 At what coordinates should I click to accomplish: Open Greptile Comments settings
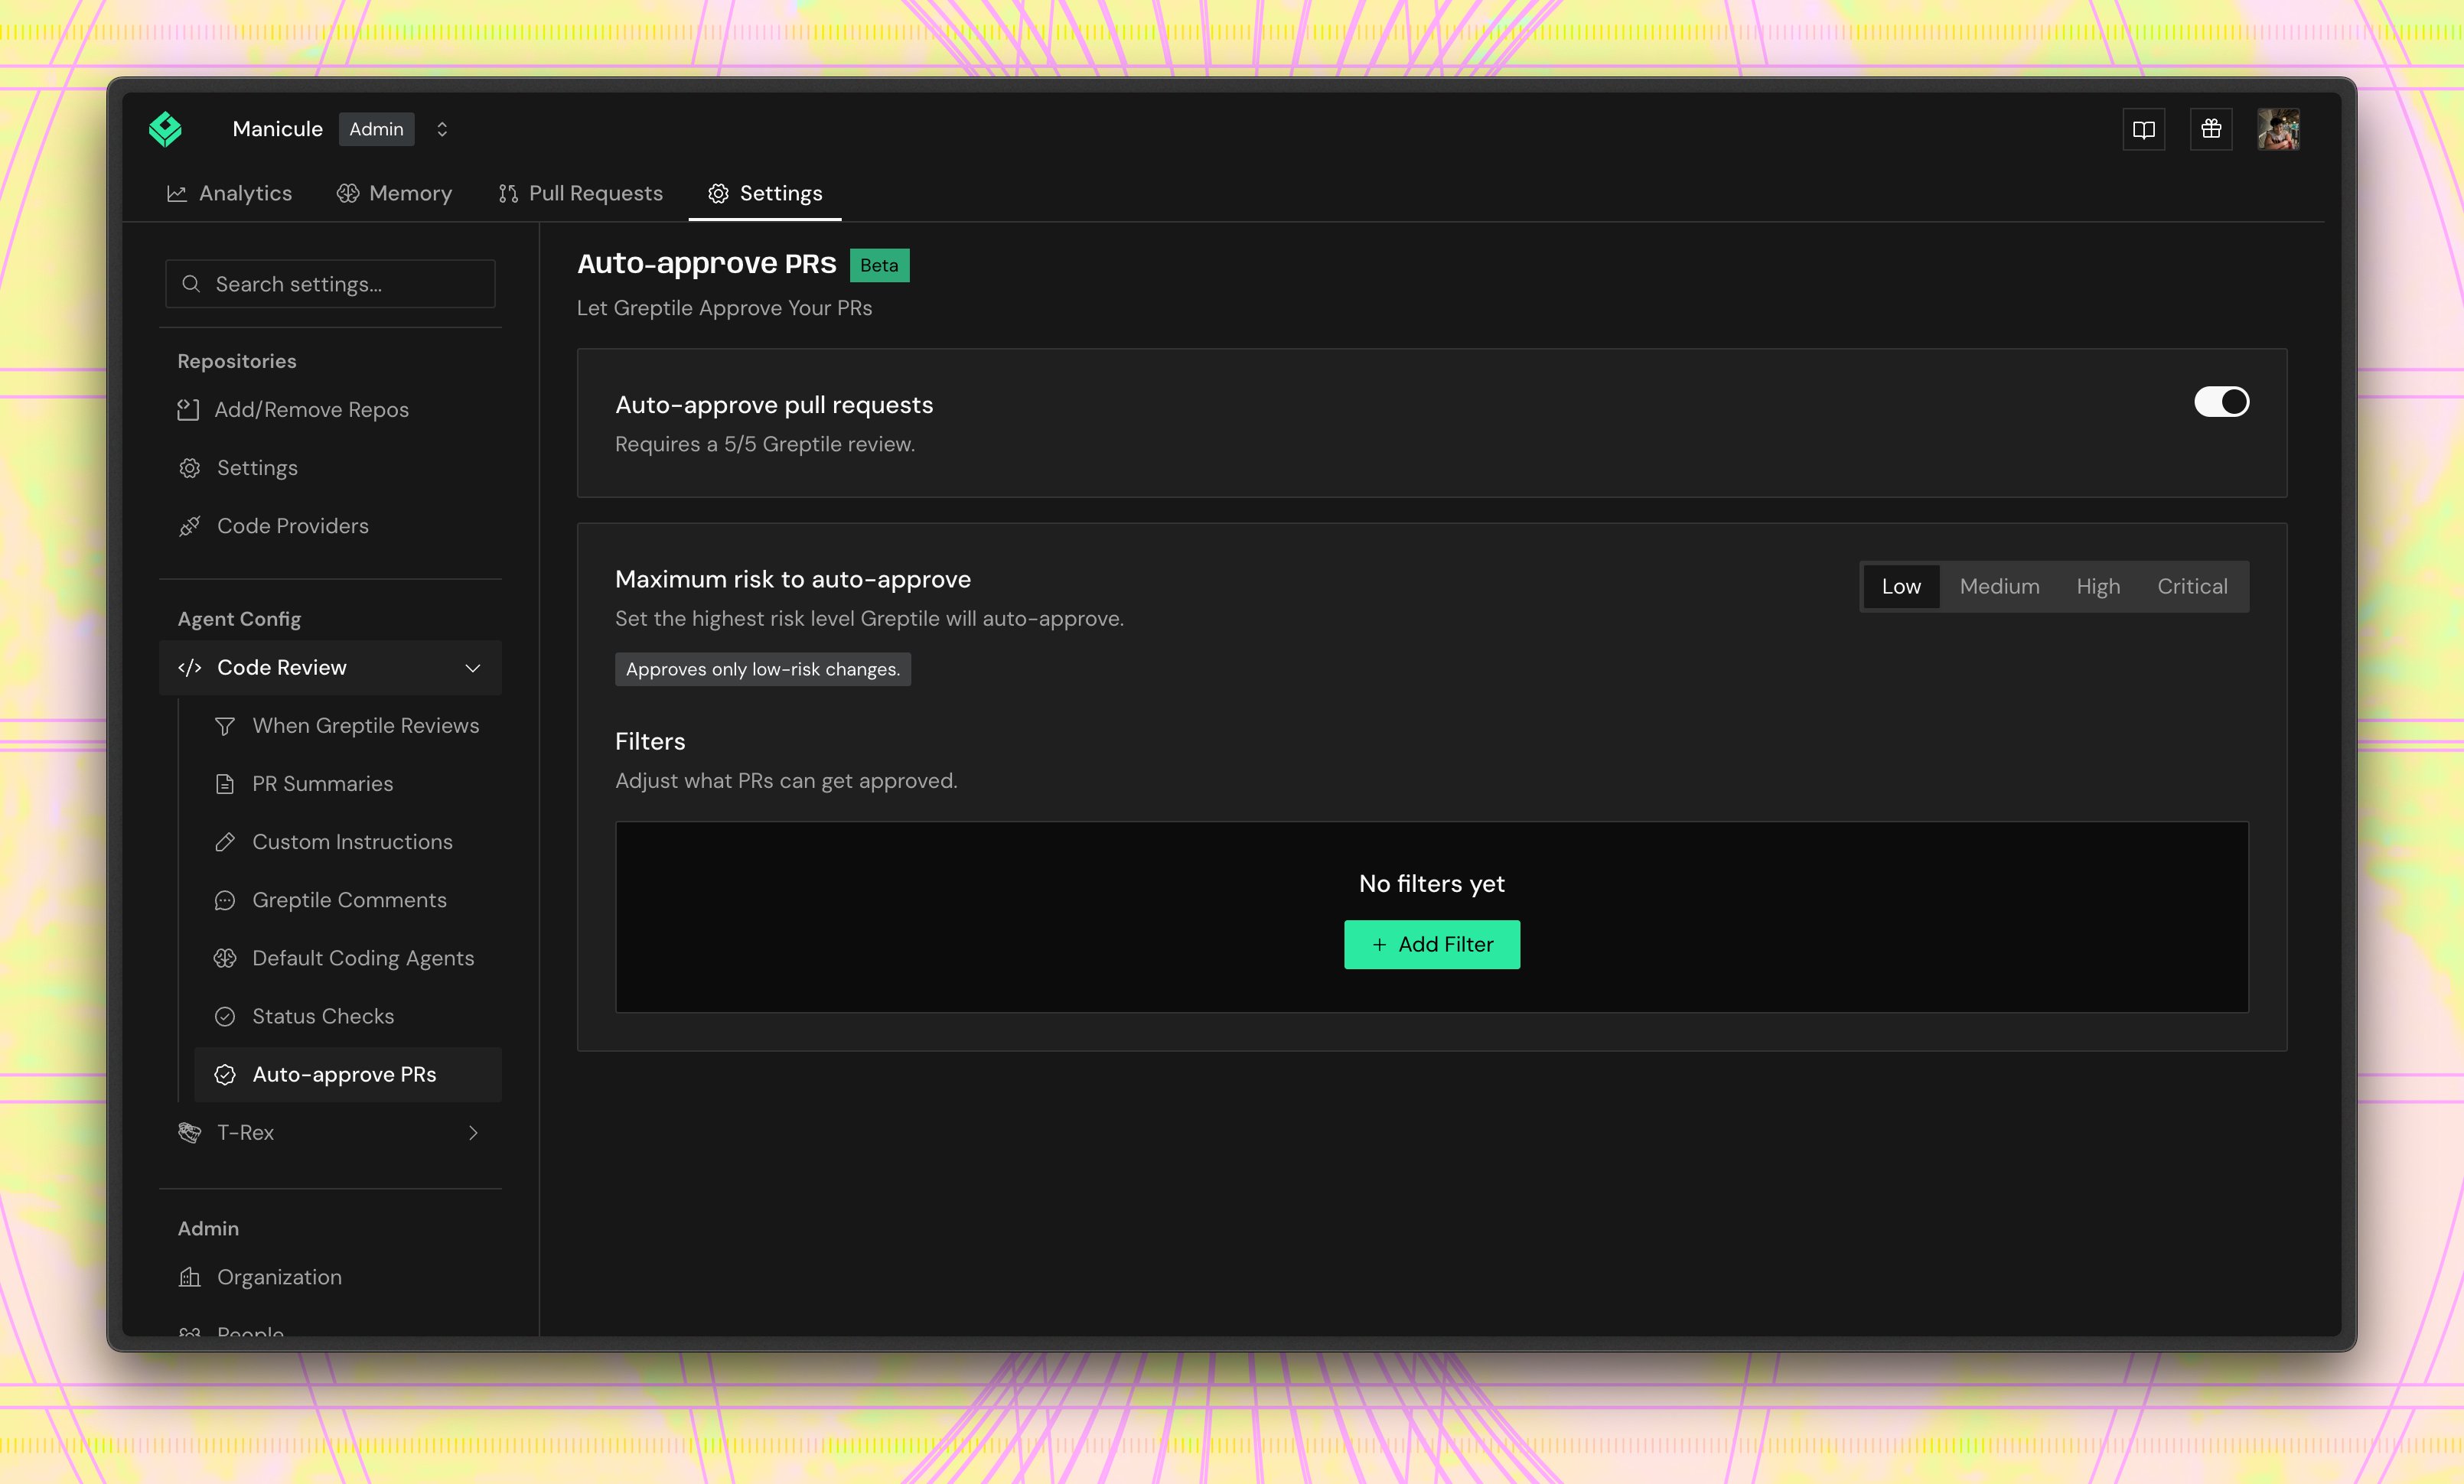(348, 900)
